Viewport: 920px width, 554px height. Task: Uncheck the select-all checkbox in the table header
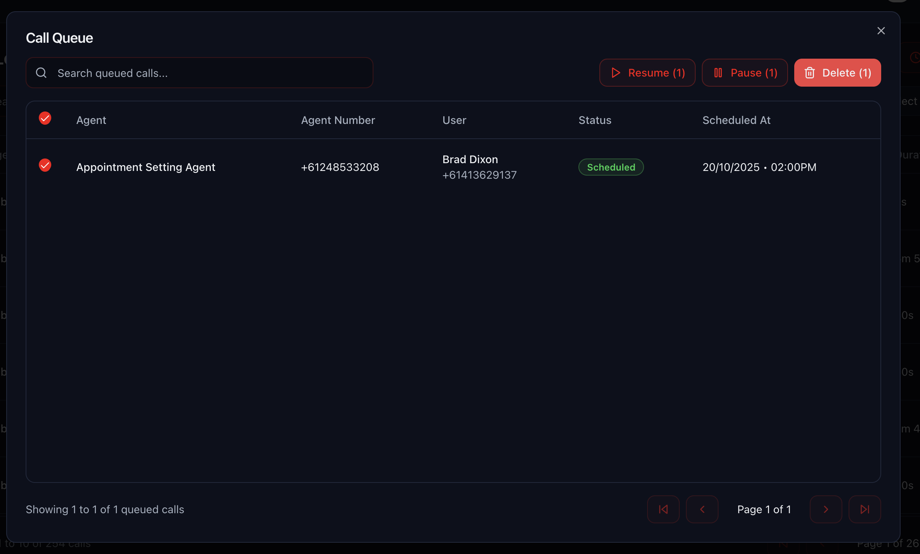tap(45, 118)
